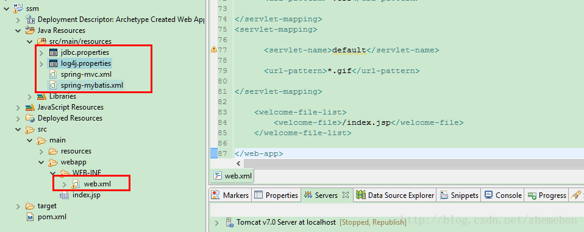Expand the Libraries node
The width and height of the screenshot is (584, 232).
[29, 96]
